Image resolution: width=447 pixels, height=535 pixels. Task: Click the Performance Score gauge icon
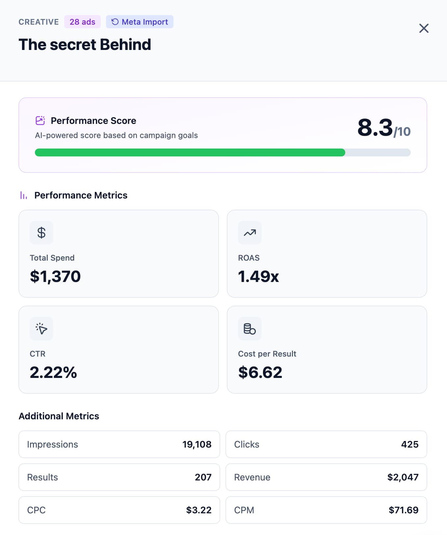click(40, 121)
